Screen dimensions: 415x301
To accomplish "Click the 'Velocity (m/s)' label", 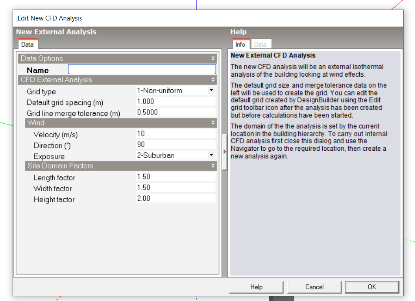I will (56, 135).
